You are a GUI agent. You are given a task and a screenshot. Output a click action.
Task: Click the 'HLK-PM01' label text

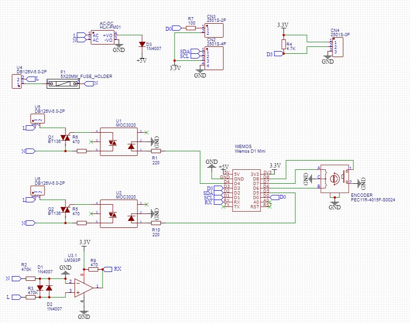tap(111, 27)
